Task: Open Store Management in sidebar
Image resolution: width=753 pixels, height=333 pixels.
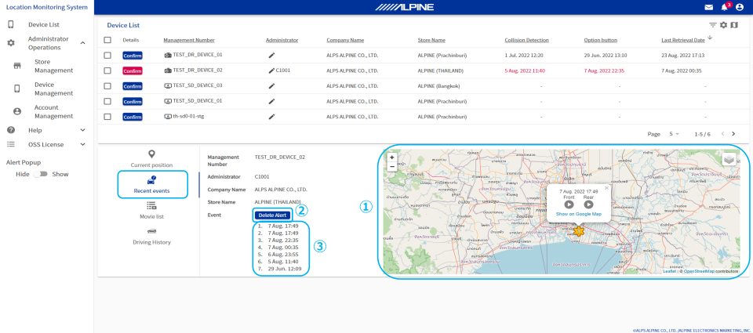Action: 53,66
